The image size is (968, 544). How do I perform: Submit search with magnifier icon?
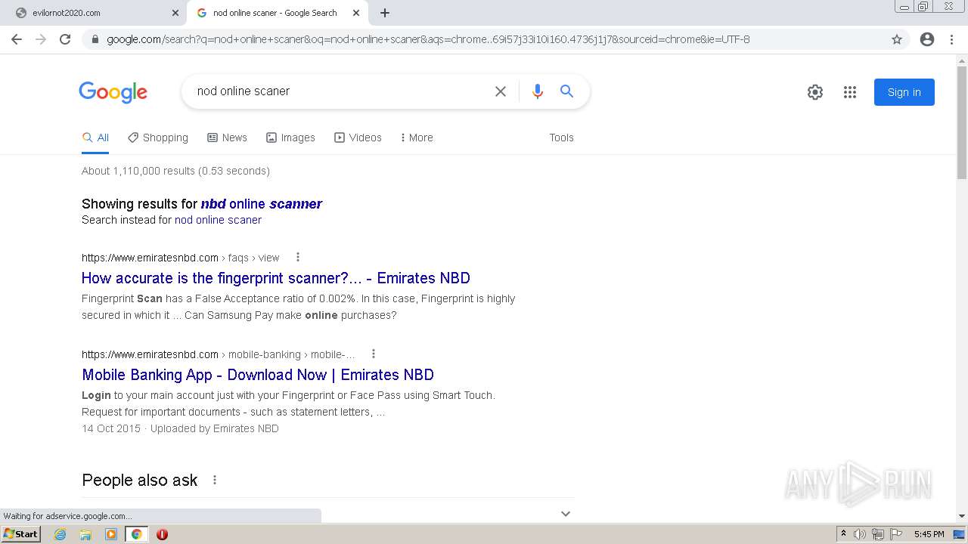566,91
